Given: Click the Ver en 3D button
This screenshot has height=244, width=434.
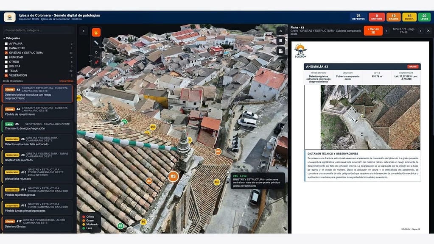Looking at the screenshot, I should pyautogui.click(x=373, y=30).
